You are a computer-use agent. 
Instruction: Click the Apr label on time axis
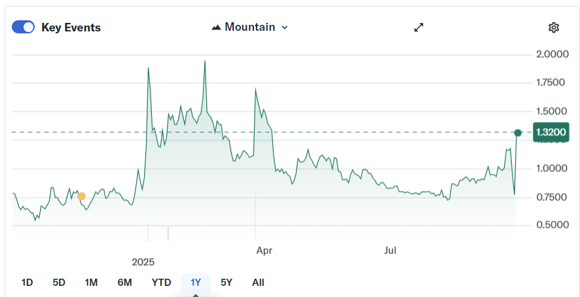tap(264, 250)
